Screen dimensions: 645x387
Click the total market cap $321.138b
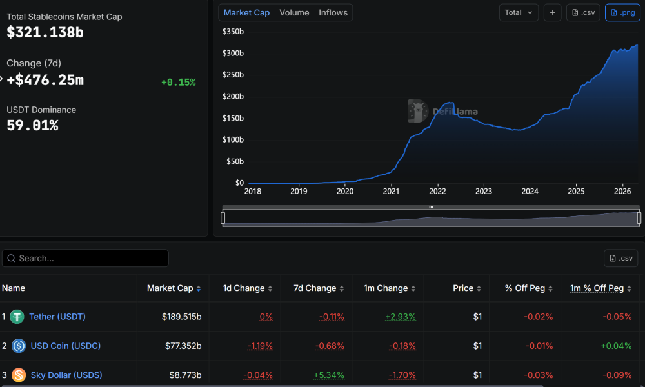45,32
